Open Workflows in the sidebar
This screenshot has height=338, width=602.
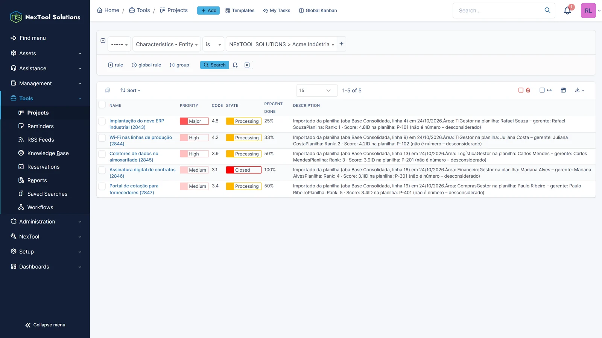click(x=40, y=207)
